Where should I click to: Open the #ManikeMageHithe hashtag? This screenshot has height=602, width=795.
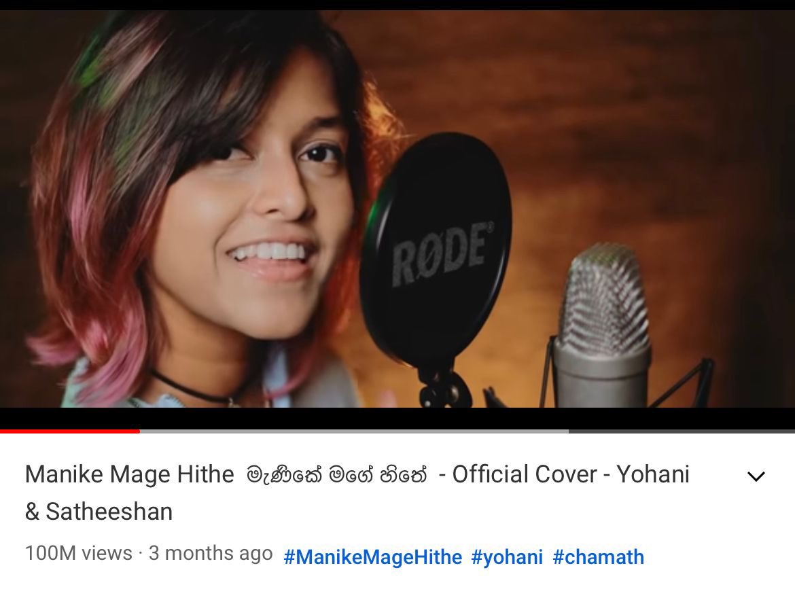pyautogui.click(x=372, y=557)
